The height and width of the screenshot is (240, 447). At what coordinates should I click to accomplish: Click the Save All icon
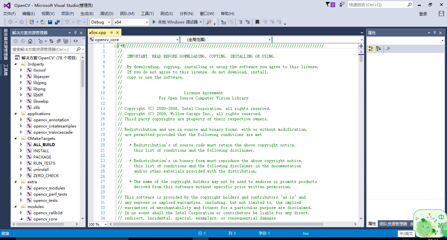click(57, 22)
